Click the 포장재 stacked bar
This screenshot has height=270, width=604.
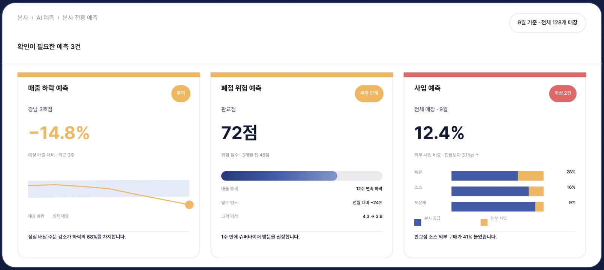pos(498,207)
